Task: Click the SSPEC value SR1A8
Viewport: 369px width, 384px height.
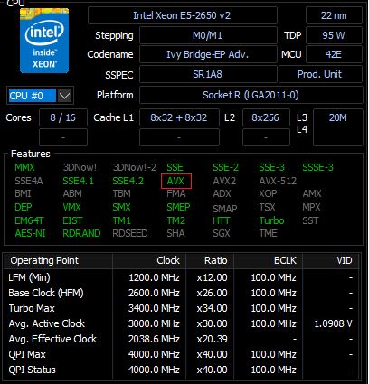Action: [208, 74]
